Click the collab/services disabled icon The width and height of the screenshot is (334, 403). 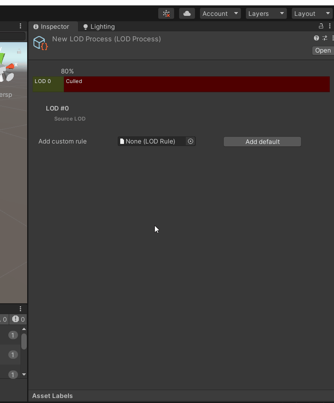166,13
